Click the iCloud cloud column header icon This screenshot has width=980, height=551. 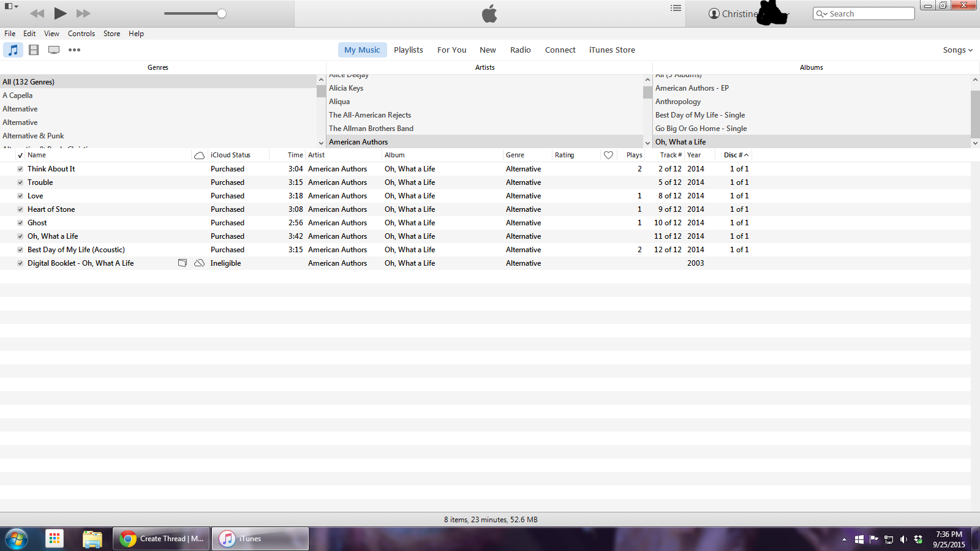pyautogui.click(x=199, y=156)
